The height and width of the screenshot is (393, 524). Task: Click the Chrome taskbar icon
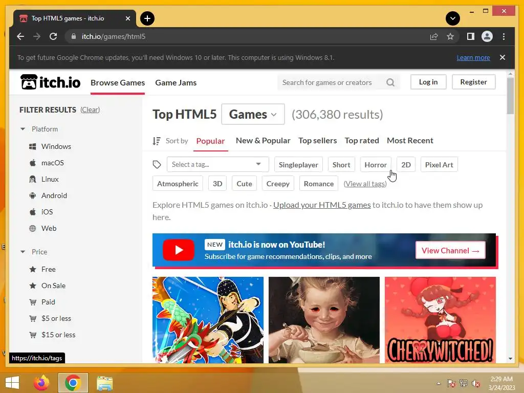click(x=73, y=383)
